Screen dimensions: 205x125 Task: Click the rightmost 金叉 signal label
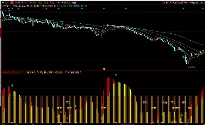pyautogui.click(x=190, y=108)
